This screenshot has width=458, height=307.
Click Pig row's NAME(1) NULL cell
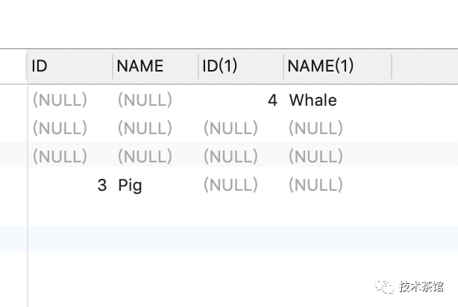[316, 185]
